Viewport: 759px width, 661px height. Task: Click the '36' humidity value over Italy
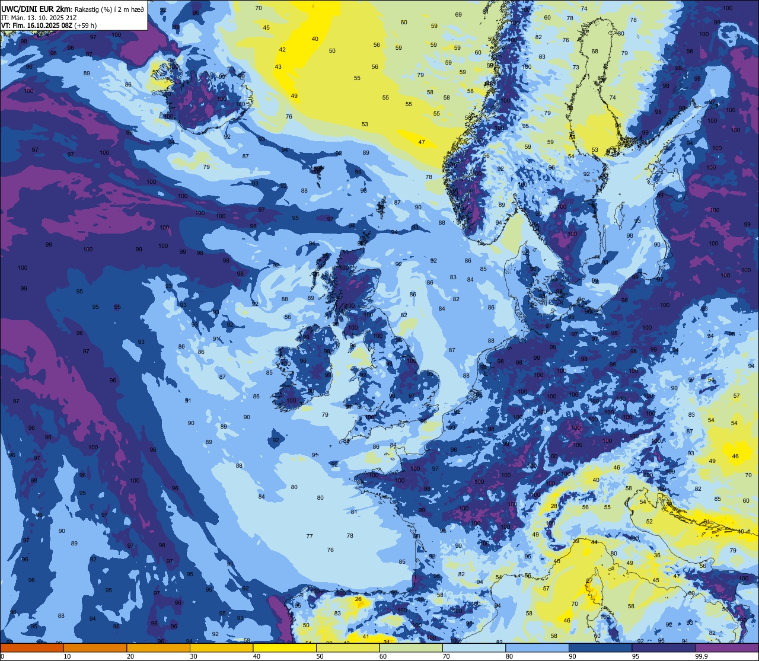tap(657, 555)
